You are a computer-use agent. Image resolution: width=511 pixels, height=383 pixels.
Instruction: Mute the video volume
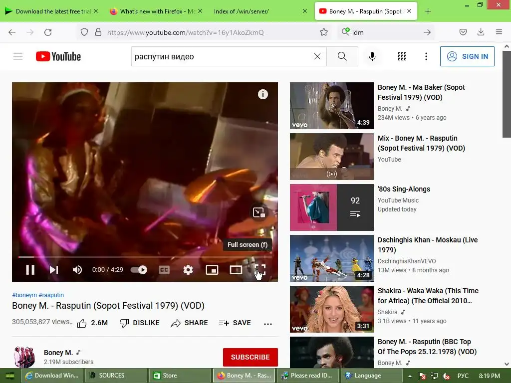pos(77,270)
